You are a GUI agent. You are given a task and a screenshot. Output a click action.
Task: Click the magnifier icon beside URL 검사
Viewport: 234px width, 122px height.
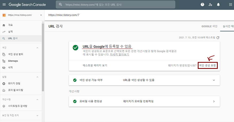4,38
